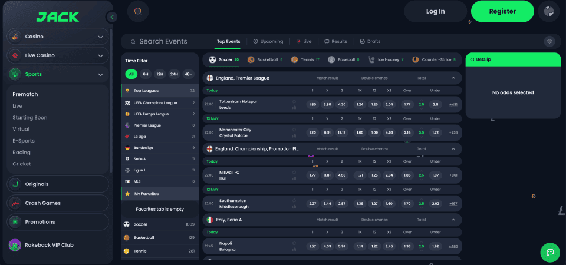Show +491 more markets for Tottenham match
Screen dimensions: 566x265
(x=453, y=105)
